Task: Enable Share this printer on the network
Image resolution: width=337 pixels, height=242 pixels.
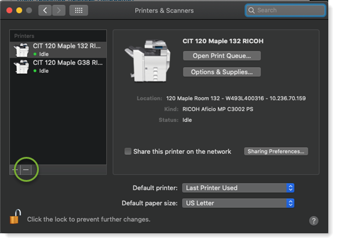Action: (x=128, y=151)
